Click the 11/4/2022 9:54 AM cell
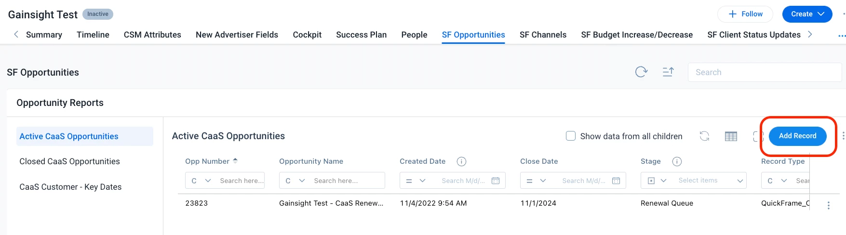This screenshot has height=235, width=846. pos(433,203)
